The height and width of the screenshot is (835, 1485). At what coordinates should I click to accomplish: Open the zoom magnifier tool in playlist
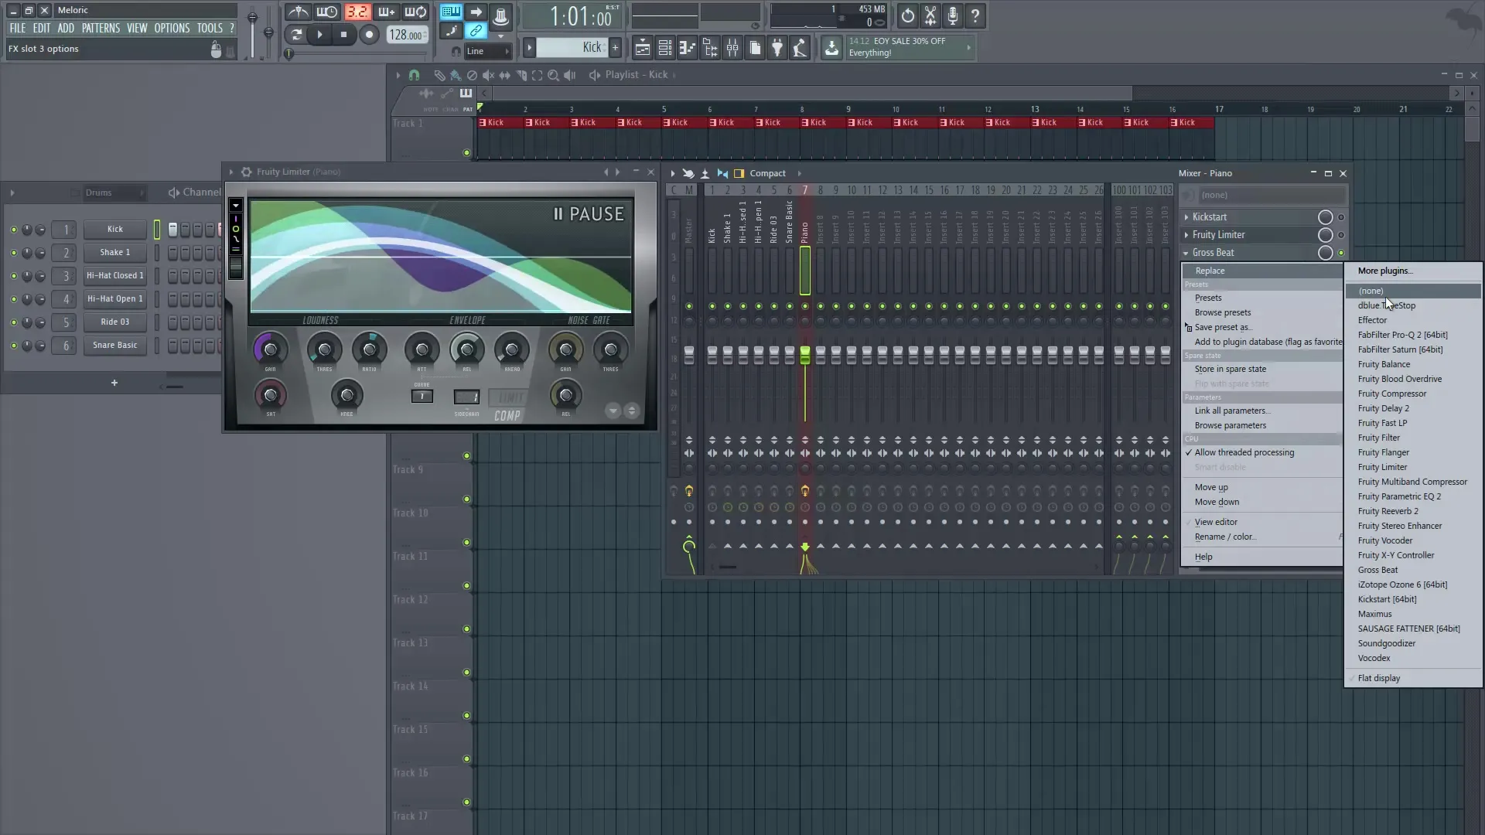(554, 75)
